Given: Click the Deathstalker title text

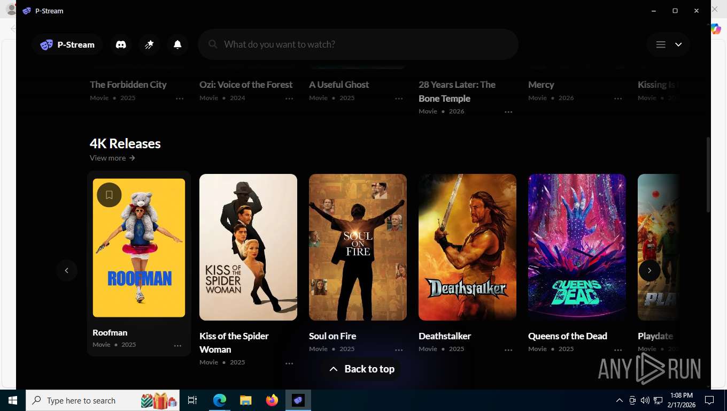Looking at the screenshot, I should (445, 336).
